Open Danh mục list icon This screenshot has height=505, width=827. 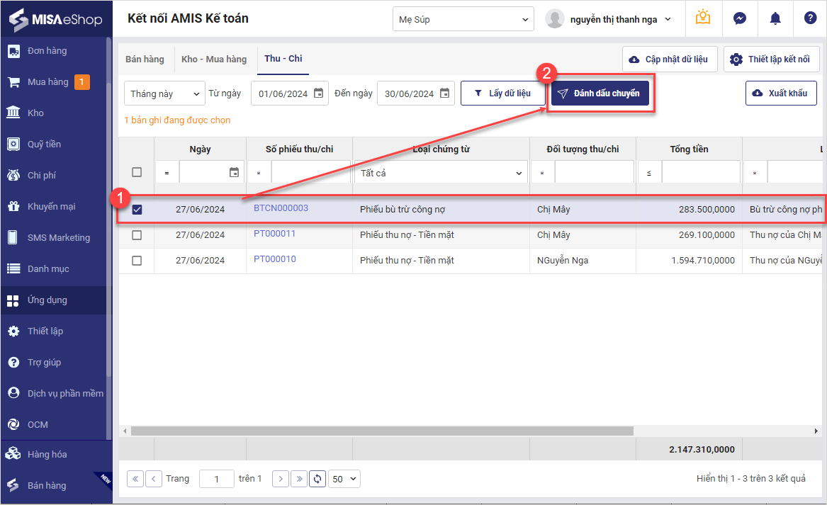pos(13,269)
